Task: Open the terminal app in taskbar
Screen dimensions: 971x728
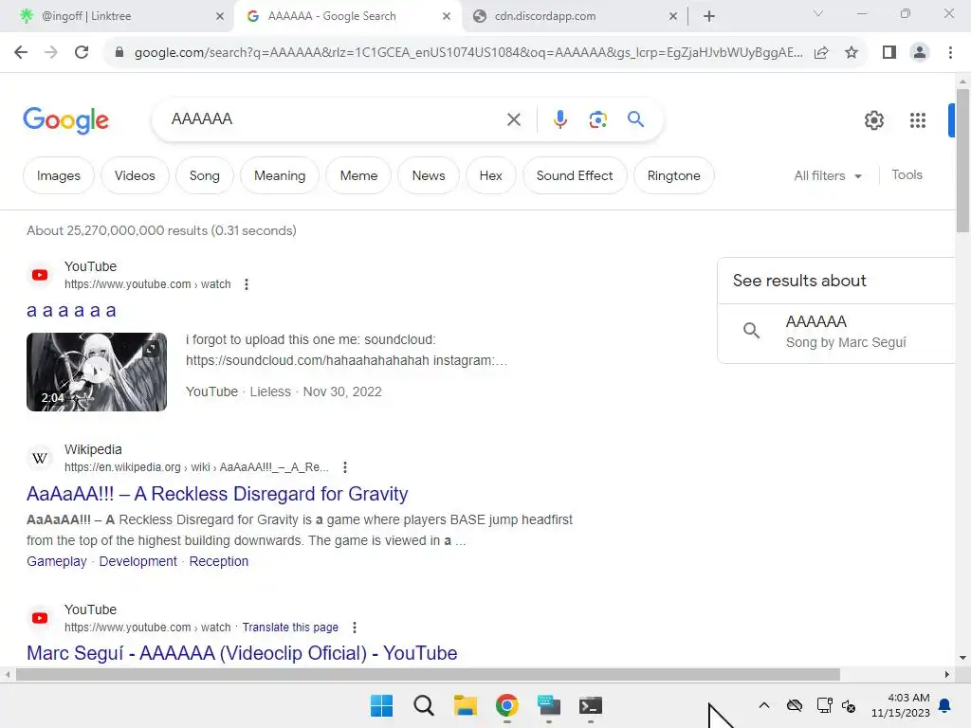Action: 590,705
